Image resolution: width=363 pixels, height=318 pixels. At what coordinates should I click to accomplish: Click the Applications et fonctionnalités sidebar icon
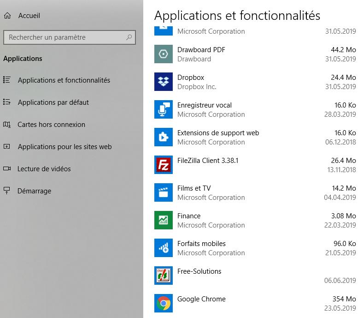pos(7,80)
